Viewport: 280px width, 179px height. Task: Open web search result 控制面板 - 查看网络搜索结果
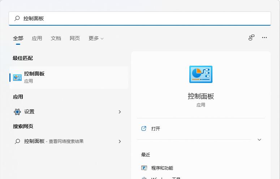click(x=69, y=141)
